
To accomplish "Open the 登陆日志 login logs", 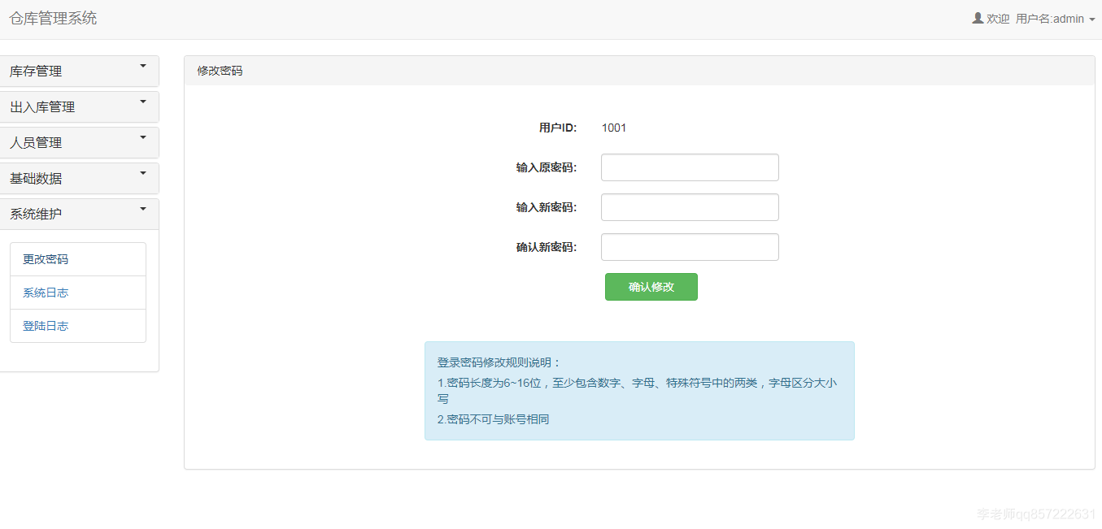I will [45, 325].
